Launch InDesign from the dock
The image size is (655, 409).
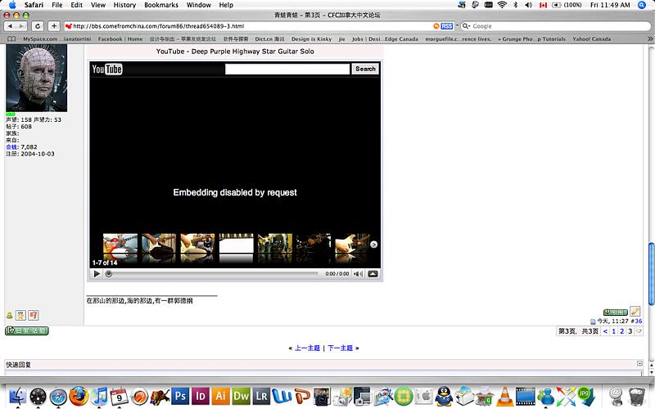[x=201, y=396]
